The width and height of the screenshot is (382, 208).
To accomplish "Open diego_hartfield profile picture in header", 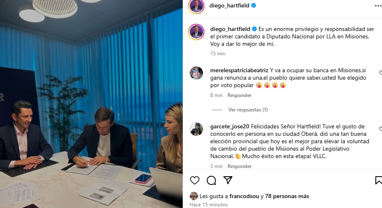I will (196, 6).
